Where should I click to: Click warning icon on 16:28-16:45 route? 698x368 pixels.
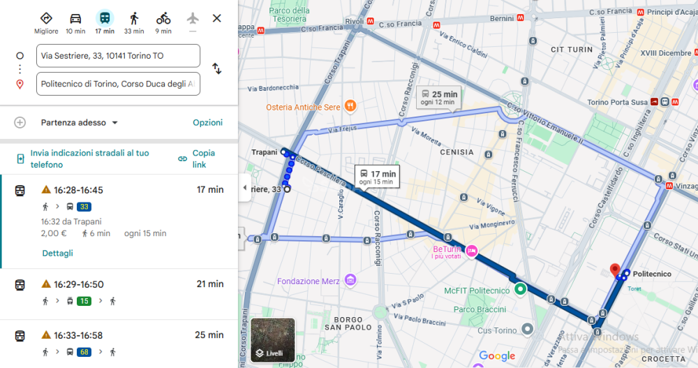46,190
